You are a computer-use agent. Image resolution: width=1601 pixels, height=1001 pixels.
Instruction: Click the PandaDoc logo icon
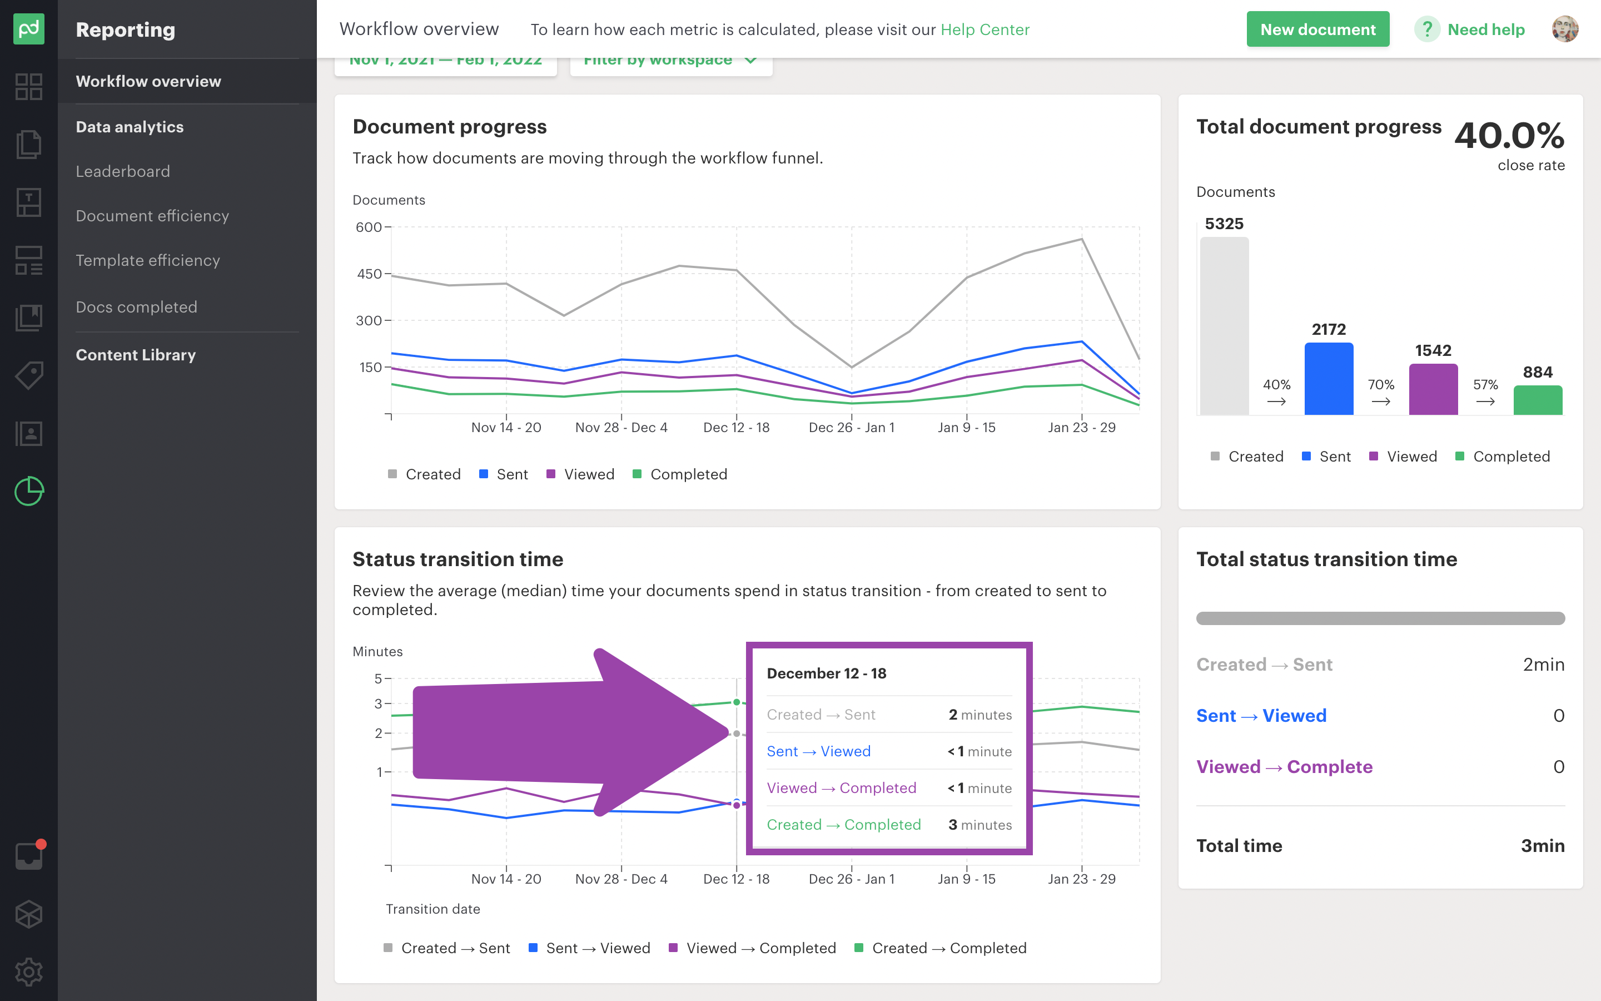point(28,29)
